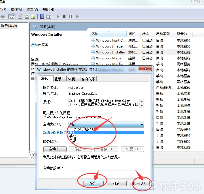The width and height of the screenshot is (204, 194).
Task: Click the export list toolbar icon
Action: [33, 17]
